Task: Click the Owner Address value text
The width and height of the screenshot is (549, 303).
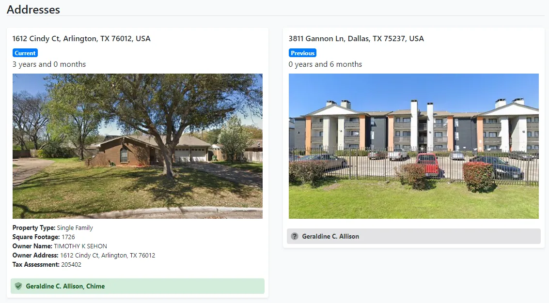Action: (x=108, y=256)
